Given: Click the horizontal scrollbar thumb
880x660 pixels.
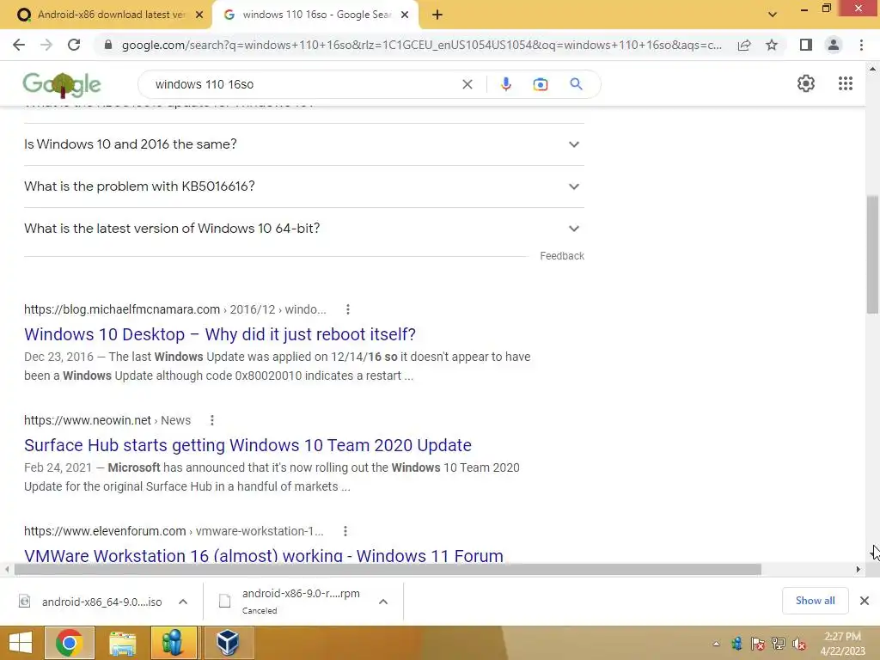Looking at the screenshot, I should (x=388, y=570).
